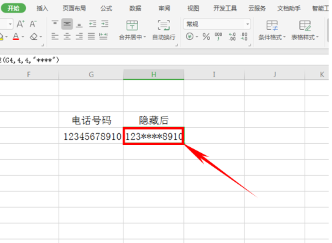Open the currency symbol dropdown arrow
The height and width of the screenshot is (243, 332).
coord(197,37)
